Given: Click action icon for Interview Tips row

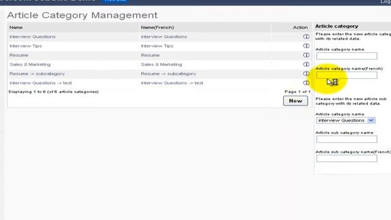Looking at the screenshot, I should tap(306, 46).
